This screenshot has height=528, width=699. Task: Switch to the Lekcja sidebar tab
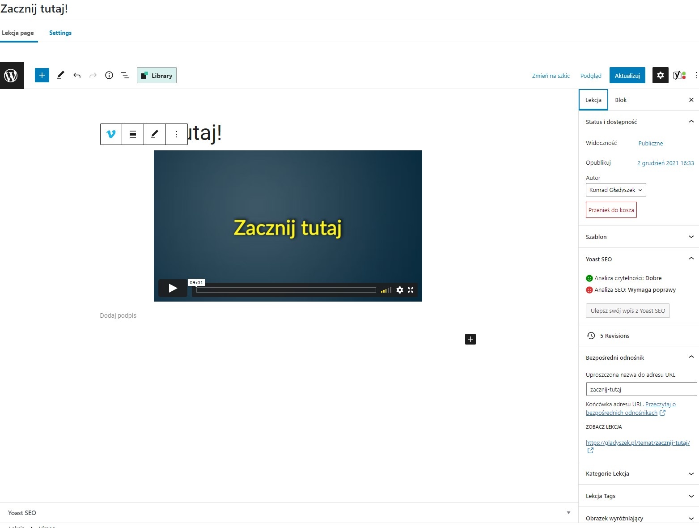(x=593, y=100)
